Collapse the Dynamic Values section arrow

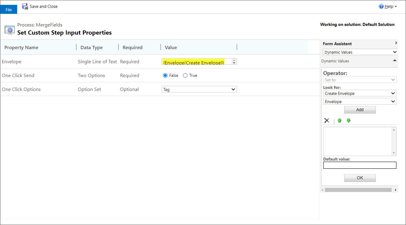pyautogui.click(x=395, y=61)
